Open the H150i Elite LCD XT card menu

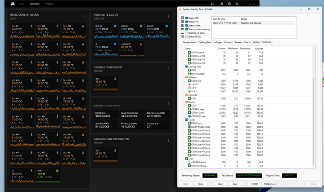169,16
